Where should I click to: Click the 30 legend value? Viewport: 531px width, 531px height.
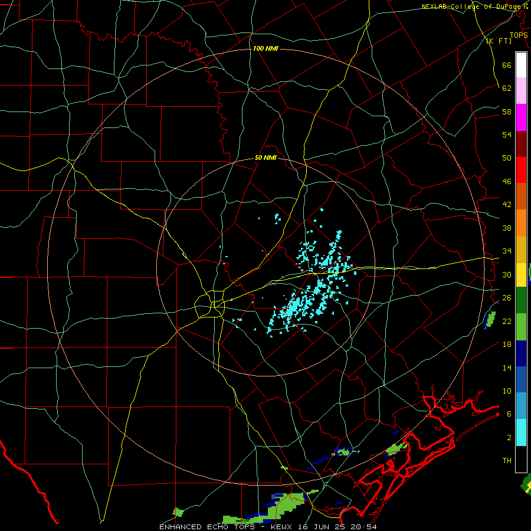click(x=507, y=274)
